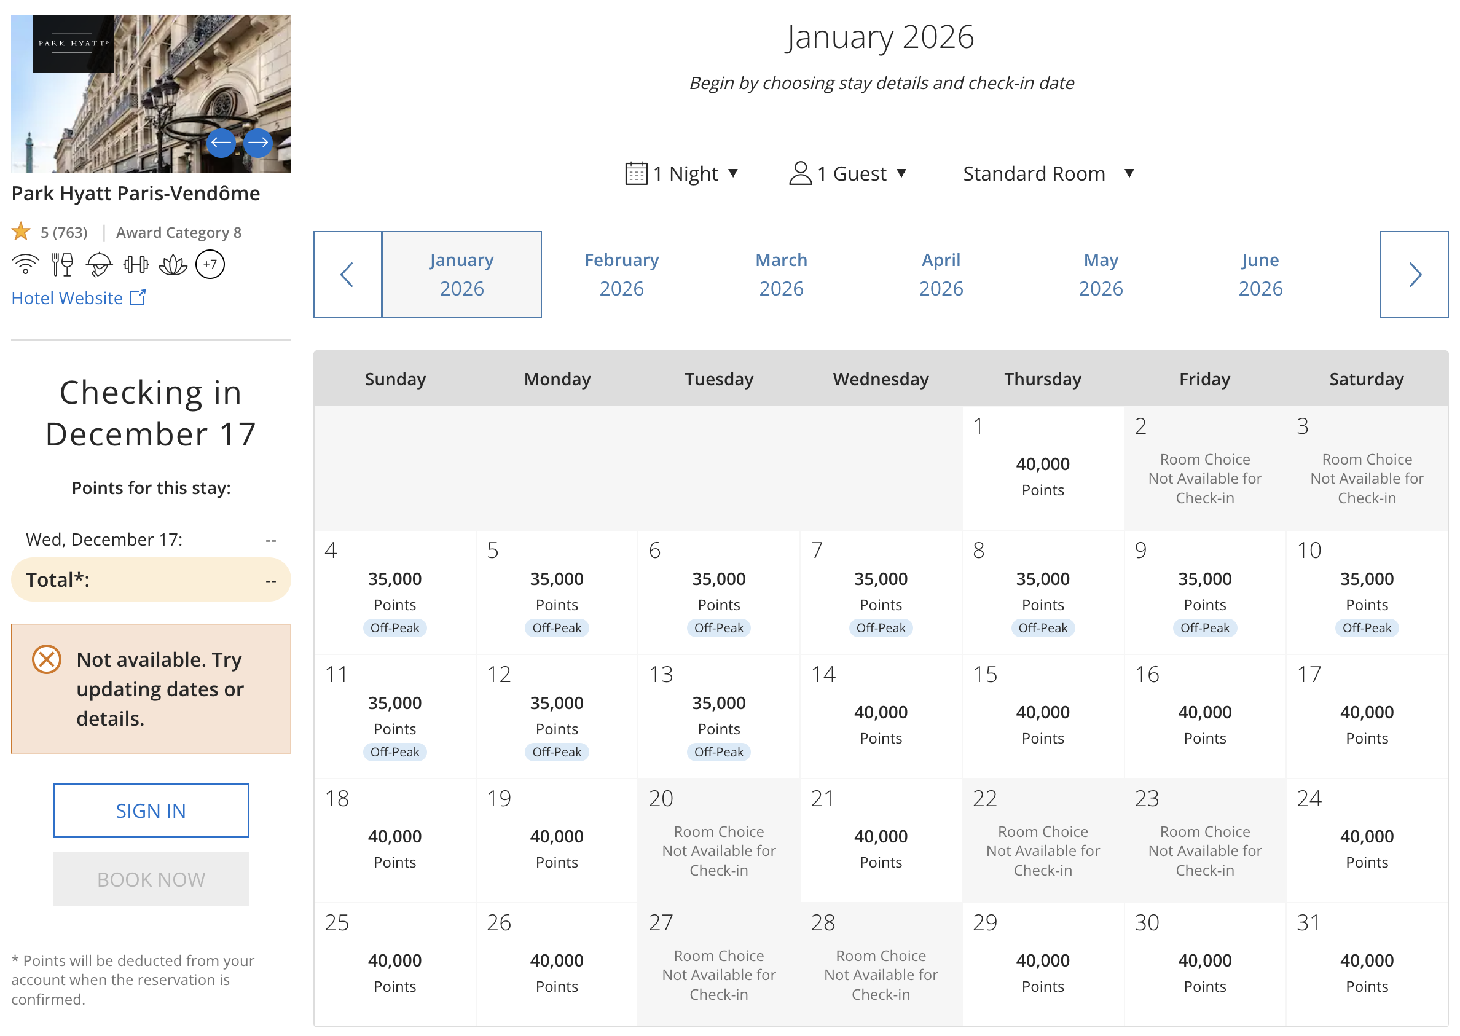Advance months with the right chevron
1460x1036 pixels.
coord(1413,275)
